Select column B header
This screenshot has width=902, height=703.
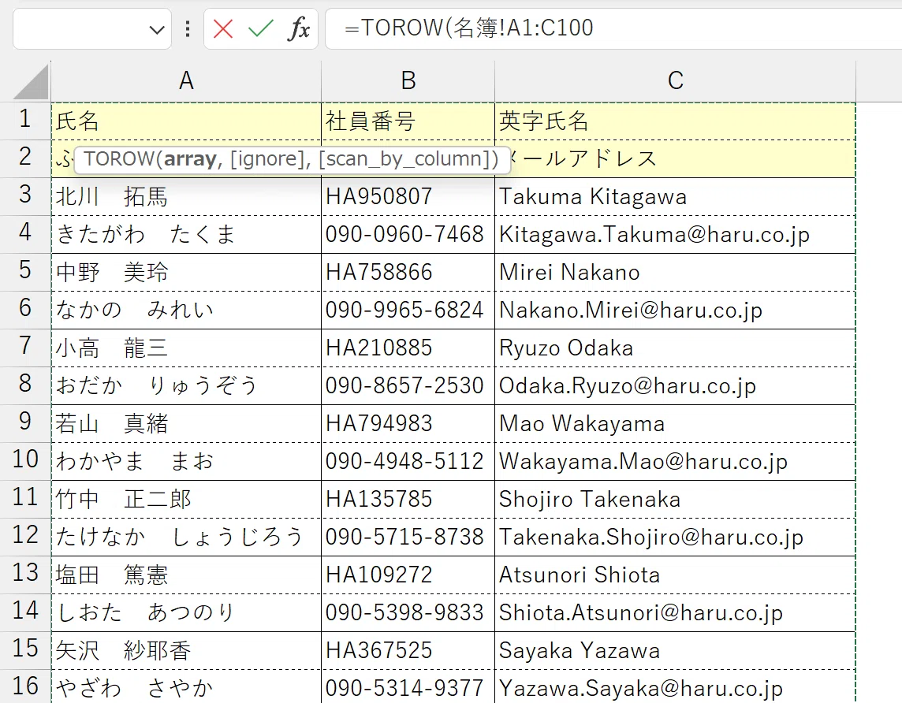point(408,81)
